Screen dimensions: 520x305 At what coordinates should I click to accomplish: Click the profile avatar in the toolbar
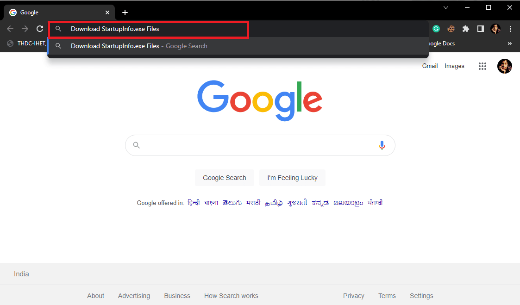(x=495, y=28)
